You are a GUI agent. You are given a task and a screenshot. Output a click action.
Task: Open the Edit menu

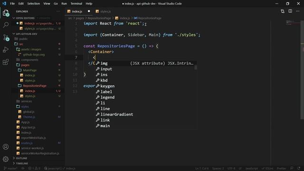(x=21, y=3)
